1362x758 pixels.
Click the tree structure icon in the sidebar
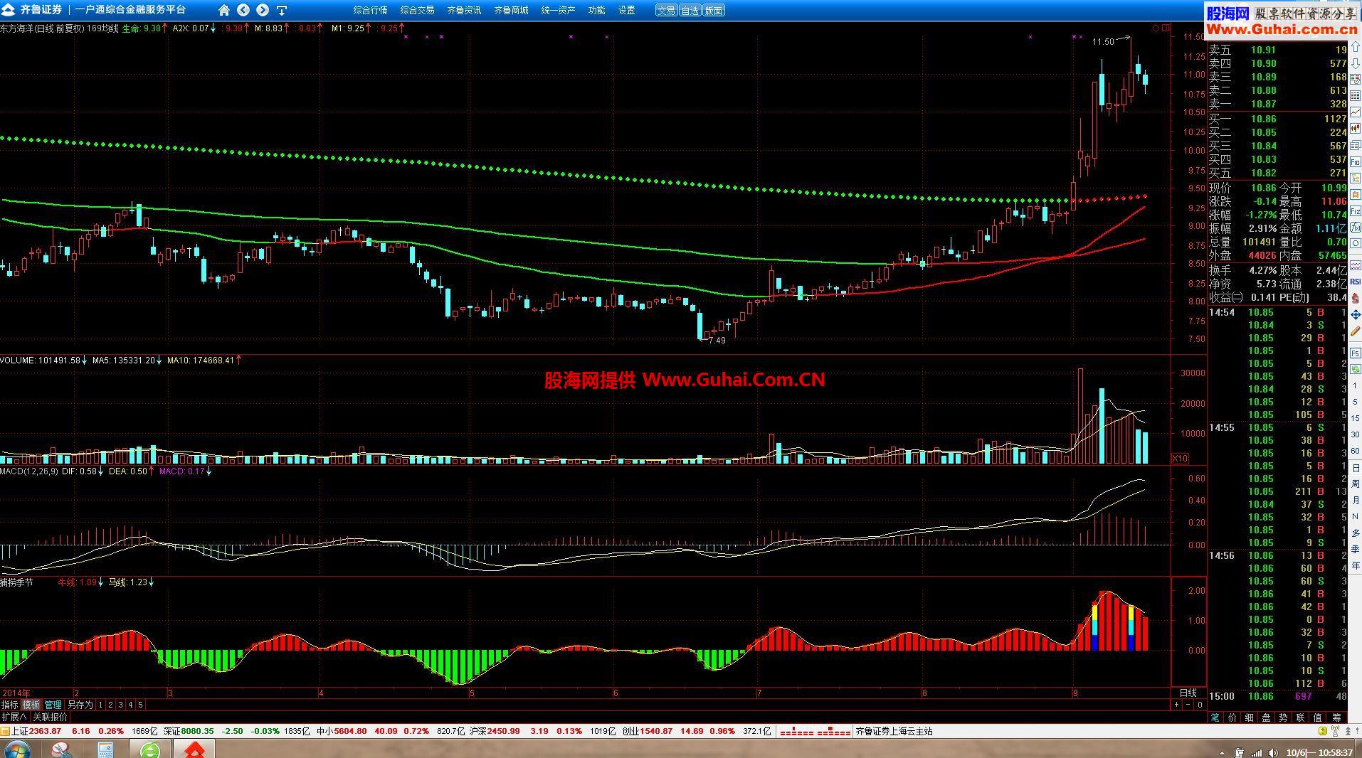click(x=1355, y=178)
